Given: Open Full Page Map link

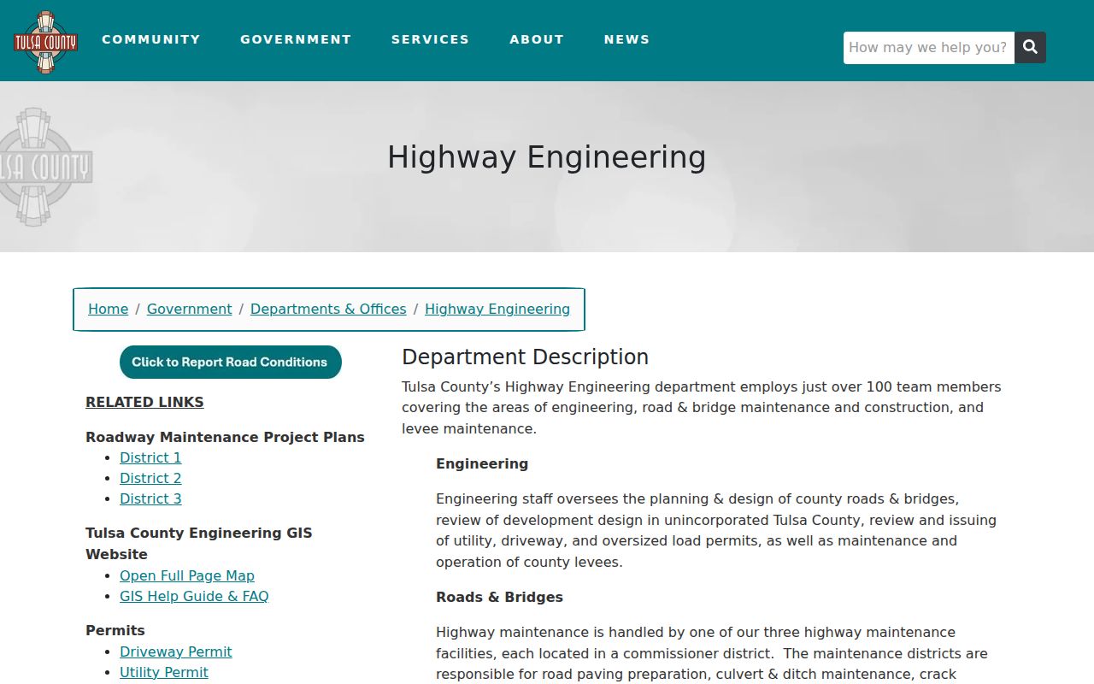Looking at the screenshot, I should pos(187,575).
